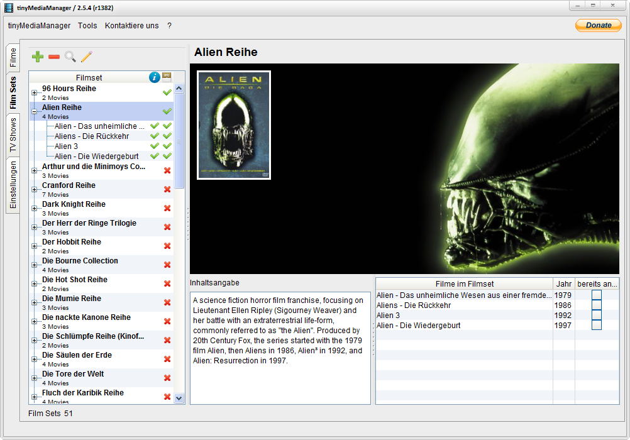Click the blue info column header icon
Image resolution: width=630 pixels, height=440 pixels.
[155, 77]
